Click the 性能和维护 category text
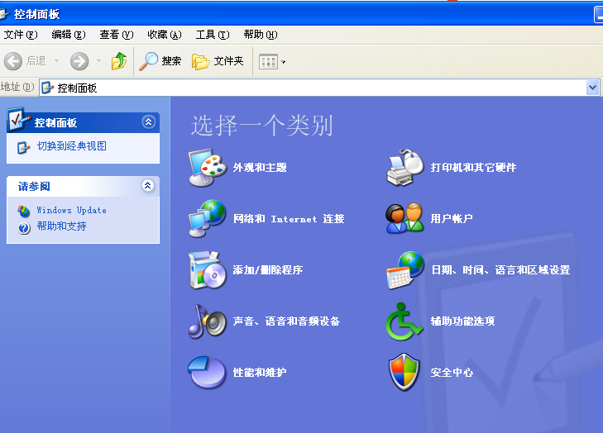Screen dimensions: 603x433 [260, 373]
